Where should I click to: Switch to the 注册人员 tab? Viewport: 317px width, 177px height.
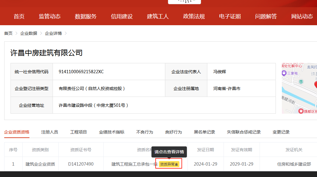click(50, 132)
